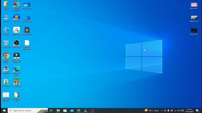Open Task View from the taskbar

click(51, 110)
